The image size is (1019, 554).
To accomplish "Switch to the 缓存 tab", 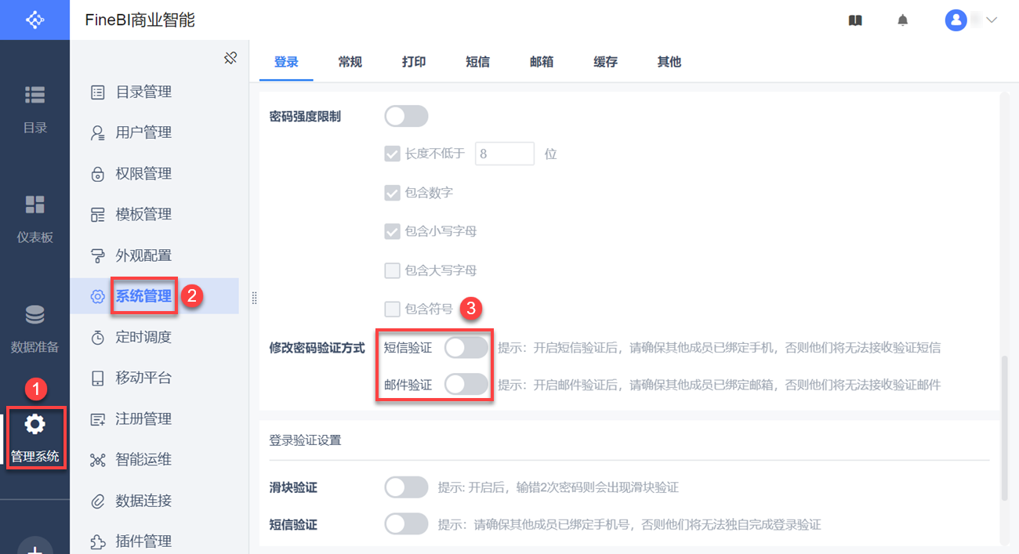I will tap(605, 62).
